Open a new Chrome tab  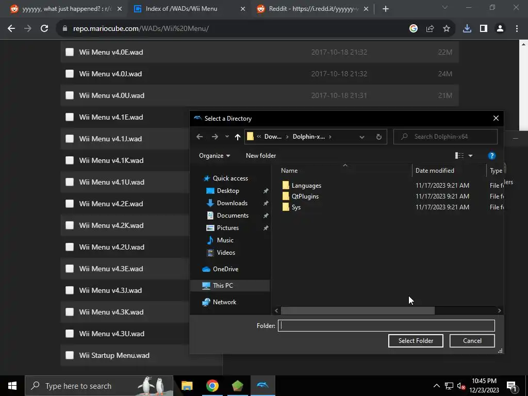386,9
